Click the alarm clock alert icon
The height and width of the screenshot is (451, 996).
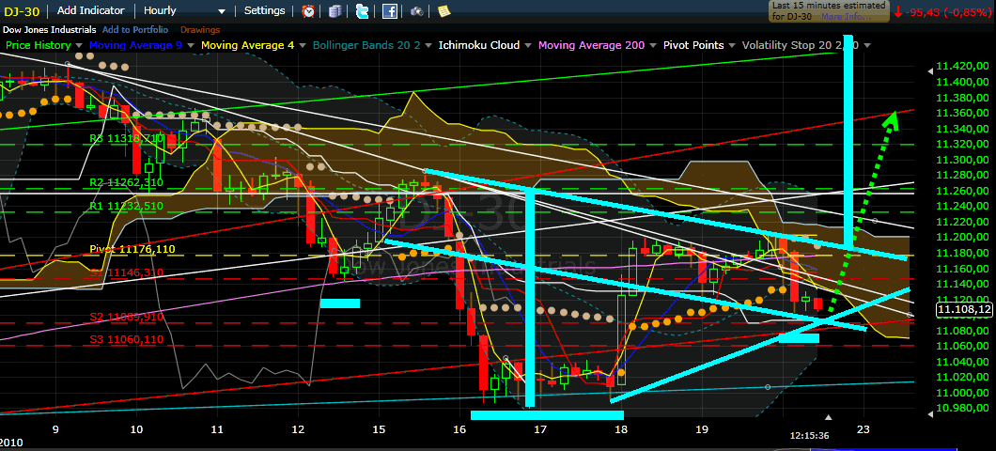308,10
